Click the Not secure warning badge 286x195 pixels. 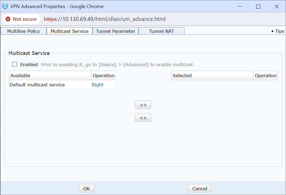(x=21, y=19)
